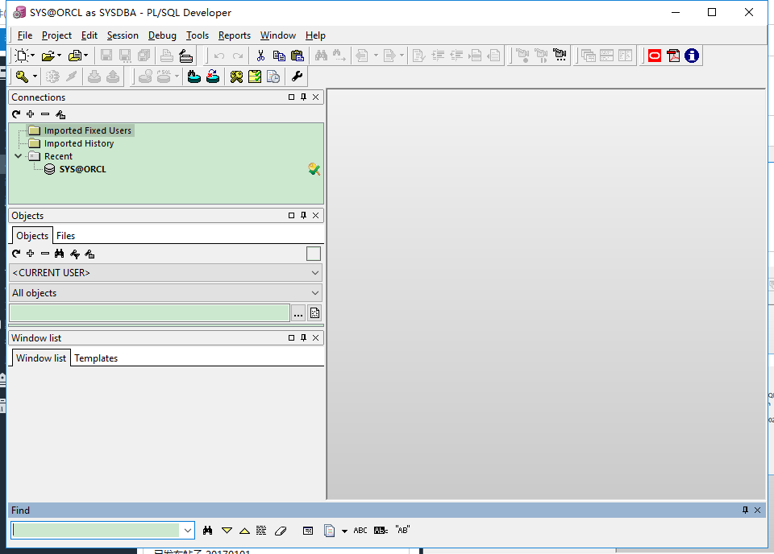Pin the Connections panel
The height and width of the screenshot is (554, 774).
[304, 97]
